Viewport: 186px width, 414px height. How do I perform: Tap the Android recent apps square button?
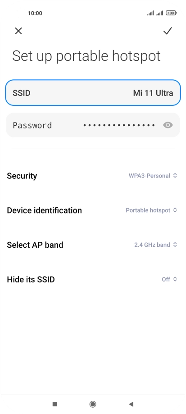[x=55, y=404]
